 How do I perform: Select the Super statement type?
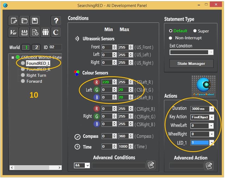click(195, 31)
